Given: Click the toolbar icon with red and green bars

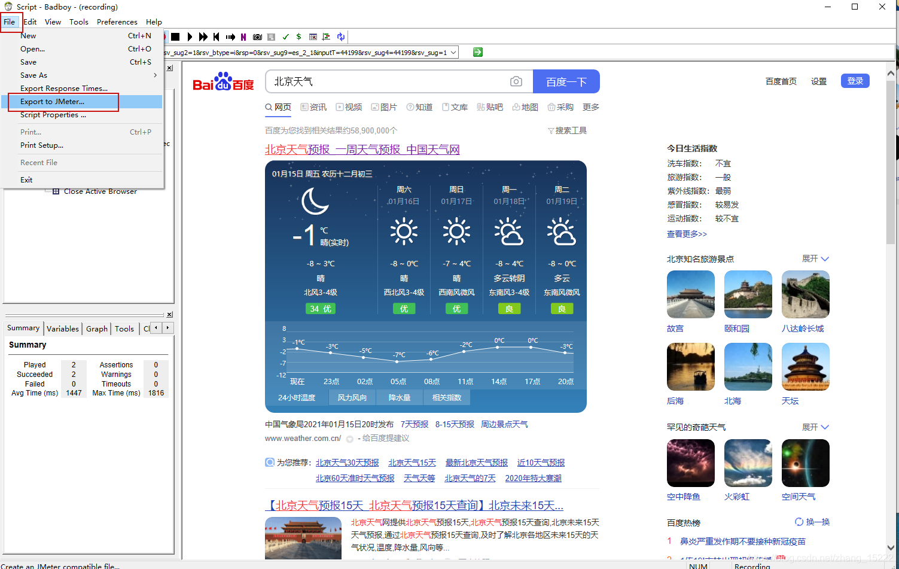Looking at the screenshot, I should [326, 37].
